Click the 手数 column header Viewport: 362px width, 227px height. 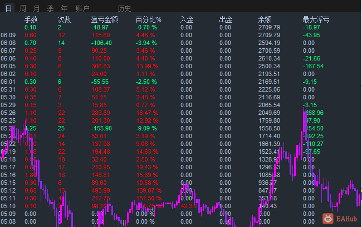pos(31,19)
